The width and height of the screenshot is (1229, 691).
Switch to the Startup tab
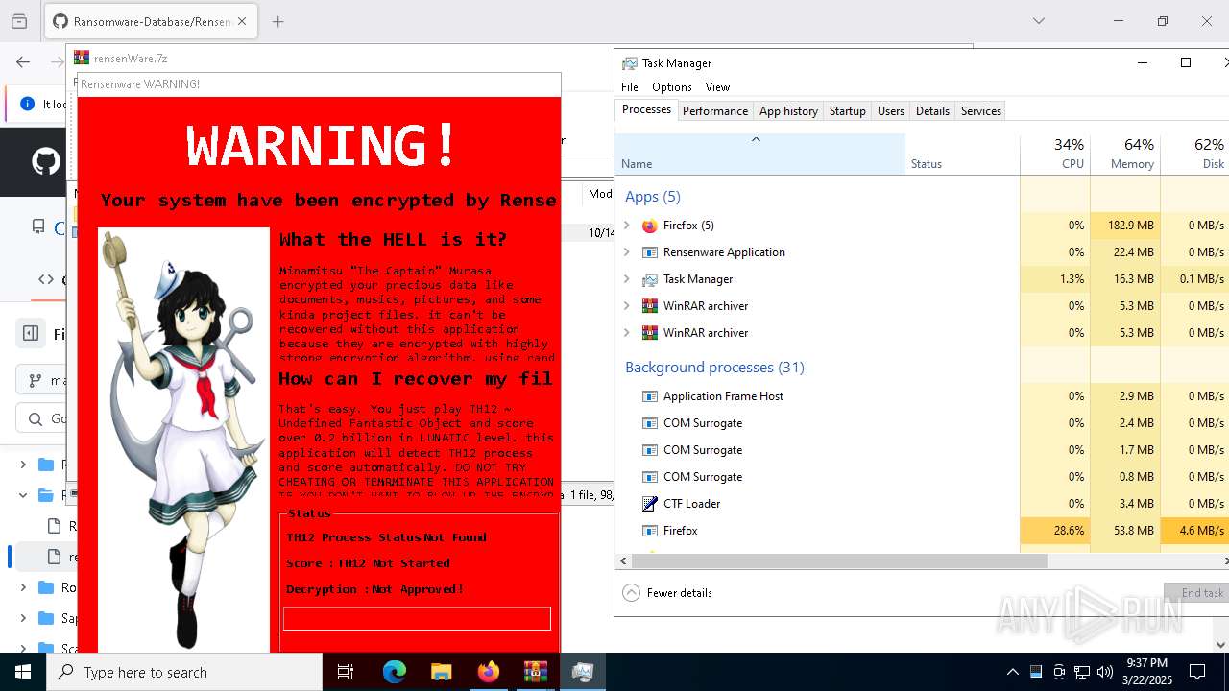click(848, 111)
